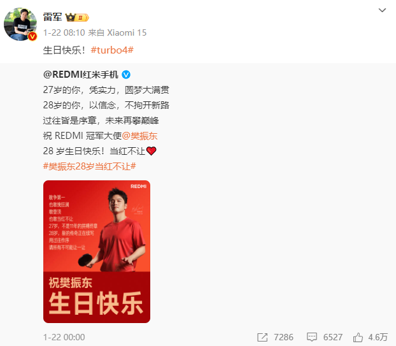The image size is (396, 346).
Task: Click the orange V verification badge on avatar
Action: [32, 37]
